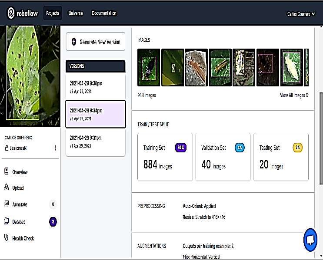Click View All Images link
Screen dimensions: 323x260
point(294,95)
